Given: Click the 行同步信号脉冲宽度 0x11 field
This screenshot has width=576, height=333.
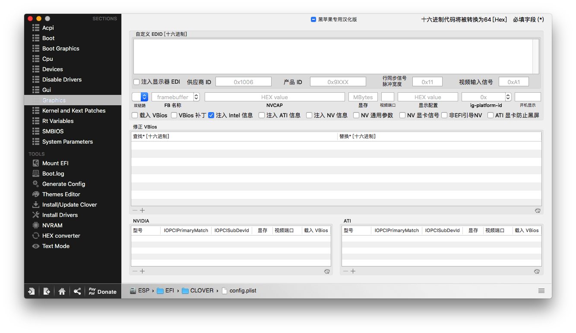Looking at the screenshot, I should pyautogui.click(x=427, y=82).
